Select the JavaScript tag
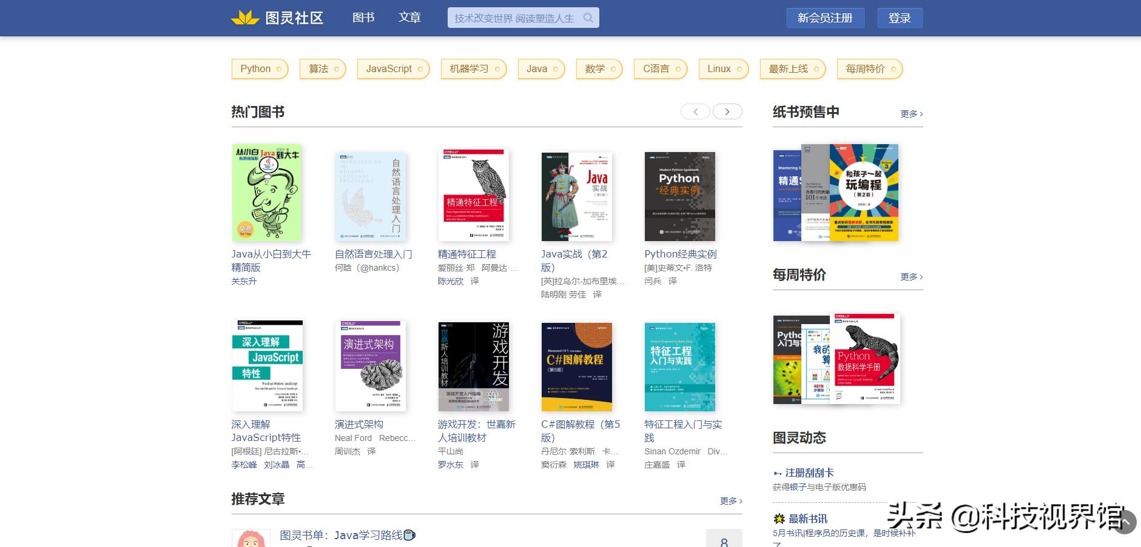Screen dimensions: 1141x547 [x=393, y=69]
